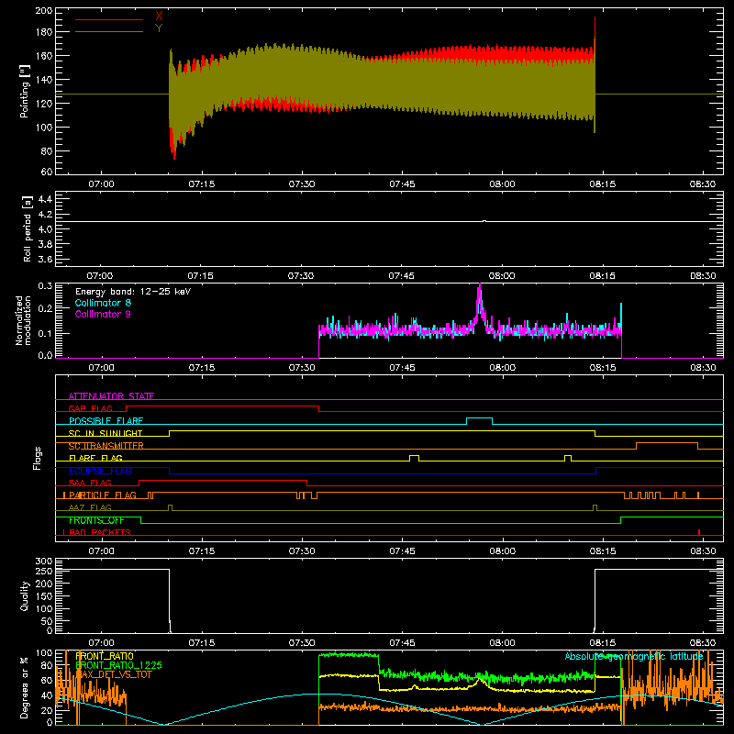The width and height of the screenshot is (734, 734).
Task: Click the magenta 'Collimator 9' legend entry
Action: (x=103, y=314)
